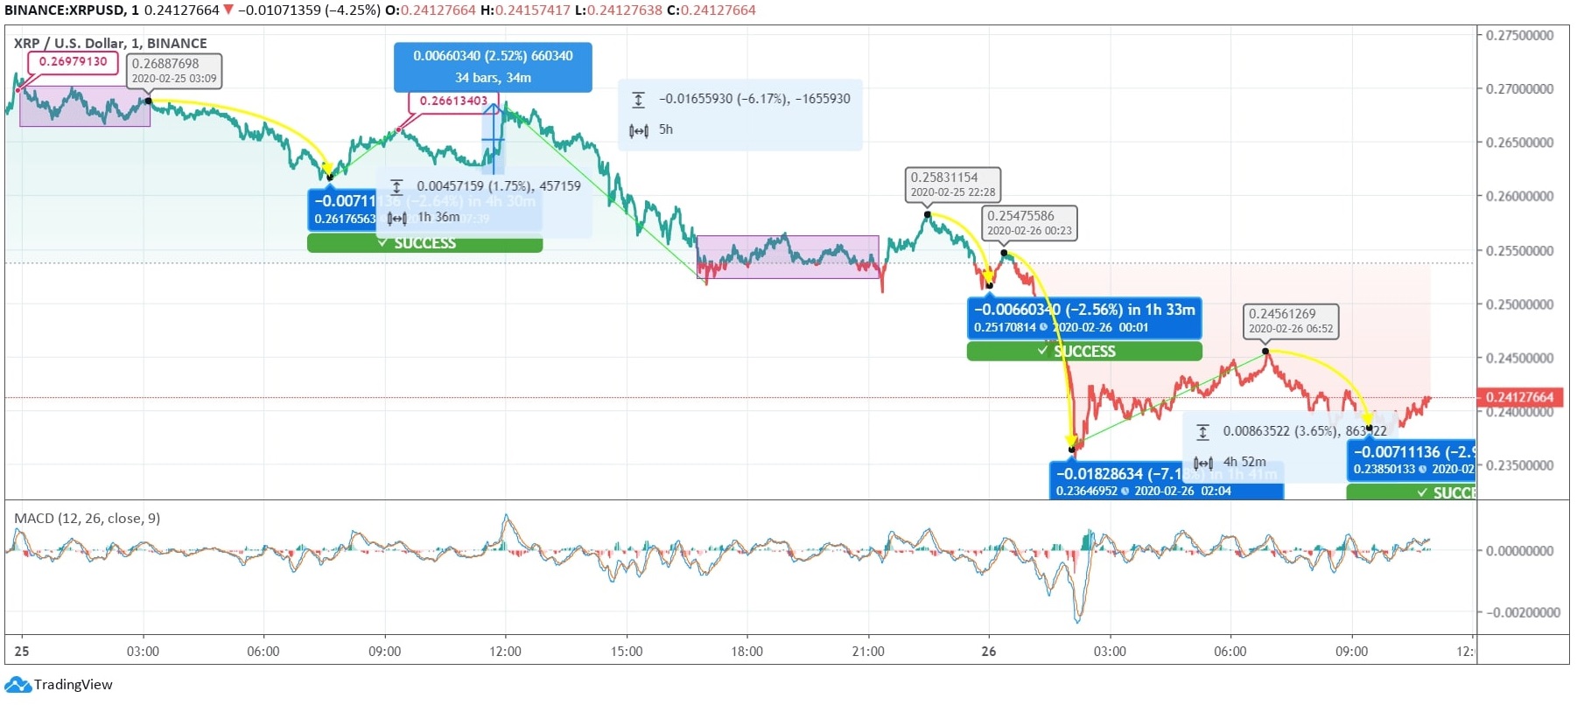Click the first green SUCCESS banner
1577x705 pixels.
pyautogui.click(x=424, y=243)
